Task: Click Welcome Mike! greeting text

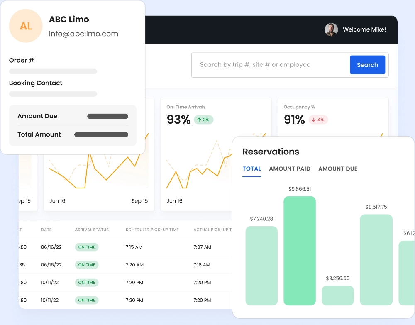Action: [x=364, y=29]
